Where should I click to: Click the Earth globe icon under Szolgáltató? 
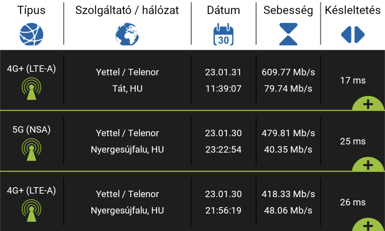[127, 34]
